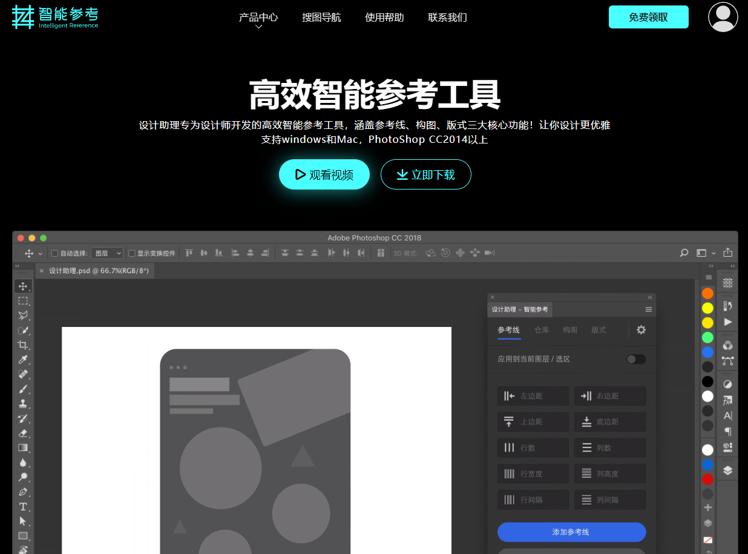The width and height of the screenshot is (748, 554).
Task: Select the Rectangle shape tool
Action: (23, 536)
